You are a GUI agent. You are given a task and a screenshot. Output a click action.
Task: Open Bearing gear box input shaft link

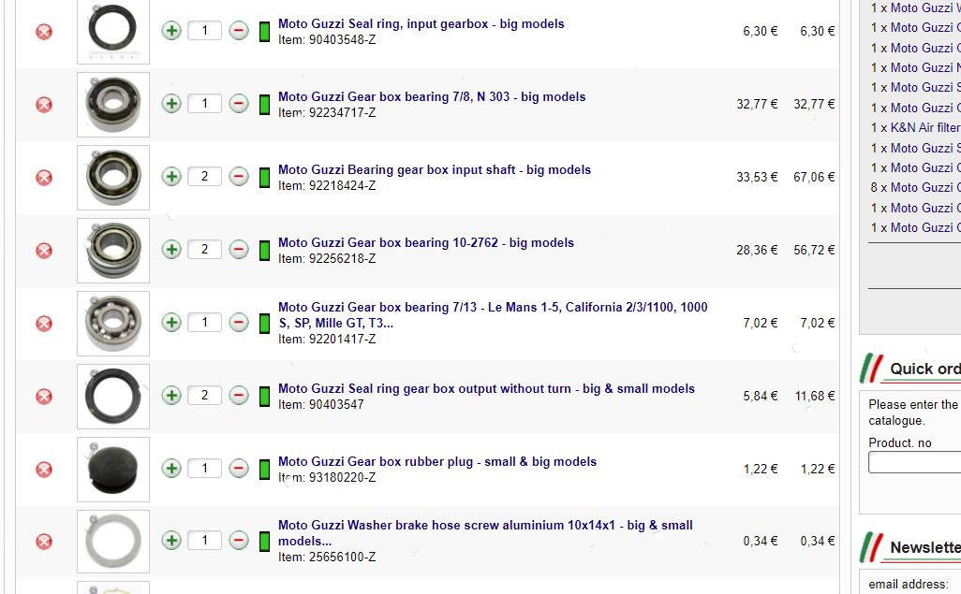435,169
